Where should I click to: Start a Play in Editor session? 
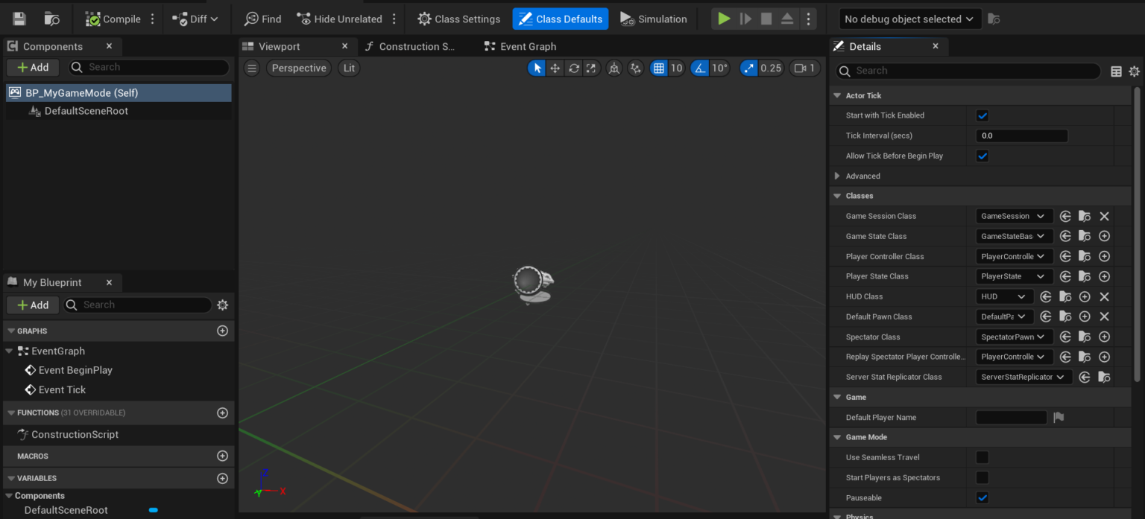(723, 18)
